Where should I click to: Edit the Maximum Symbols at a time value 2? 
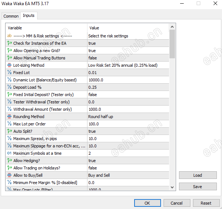(128, 153)
